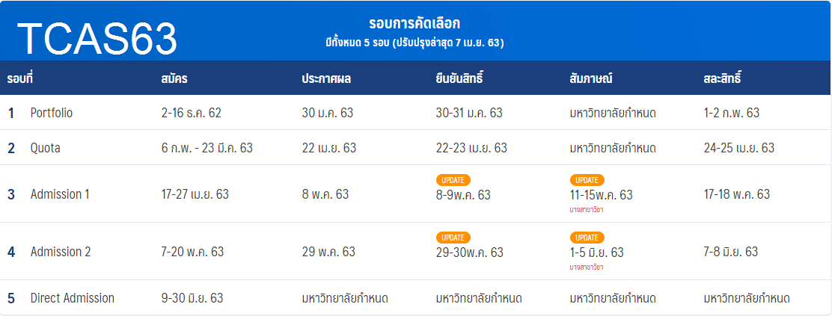This screenshot has height=316, width=832.
Task: Select the สมัคร column header
Action: tap(174, 78)
